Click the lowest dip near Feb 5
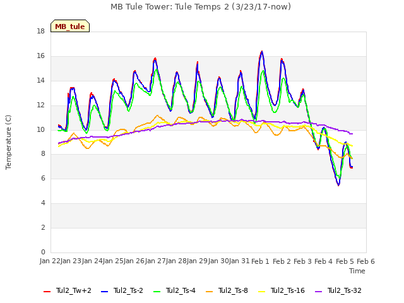 click(x=338, y=184)
